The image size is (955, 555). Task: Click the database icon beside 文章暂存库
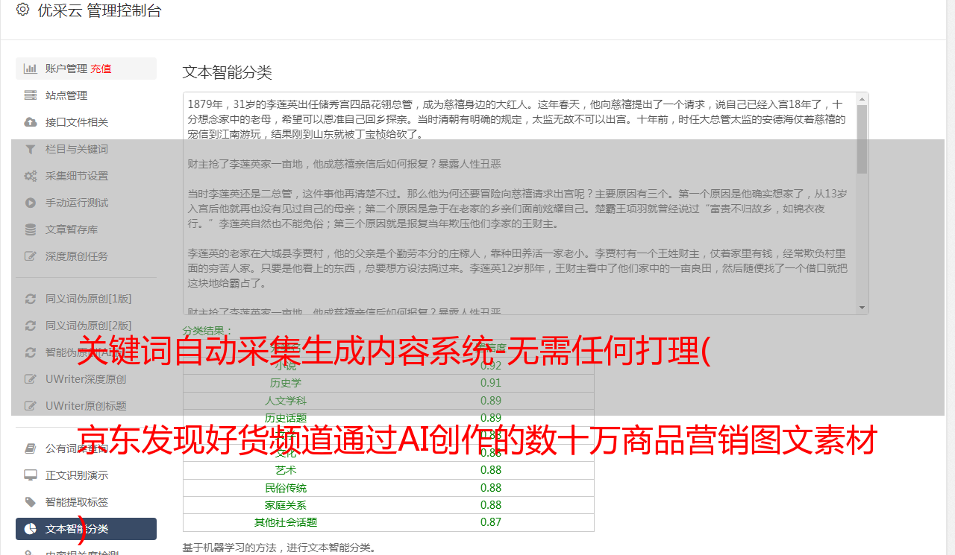(31, 229)
